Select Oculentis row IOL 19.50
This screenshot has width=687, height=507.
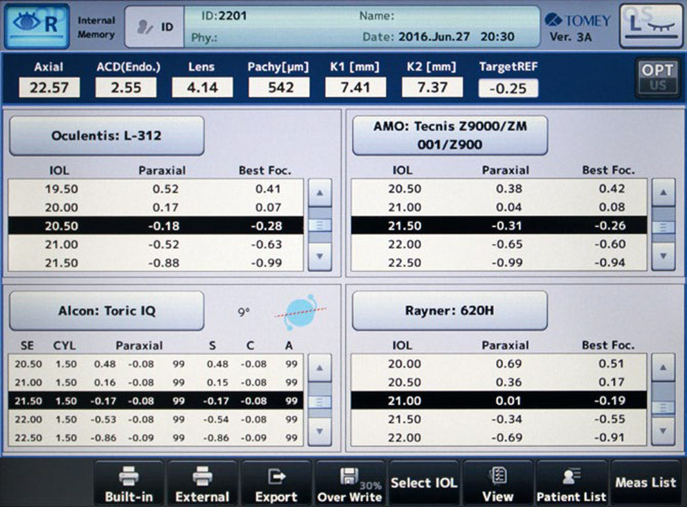click(x=155, y=189)
